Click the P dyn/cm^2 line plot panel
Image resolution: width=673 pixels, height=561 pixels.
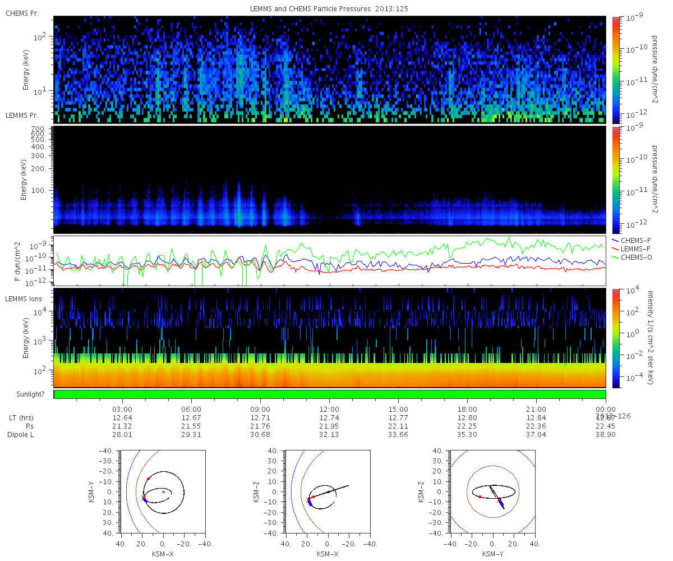330,261
